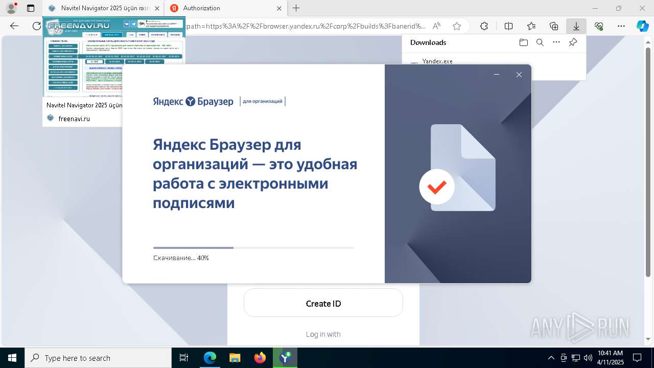The width and height of the screenshot is (654, 368).
Task: Click the read aloud icon in address bar
Action: (x=436, y=26)
